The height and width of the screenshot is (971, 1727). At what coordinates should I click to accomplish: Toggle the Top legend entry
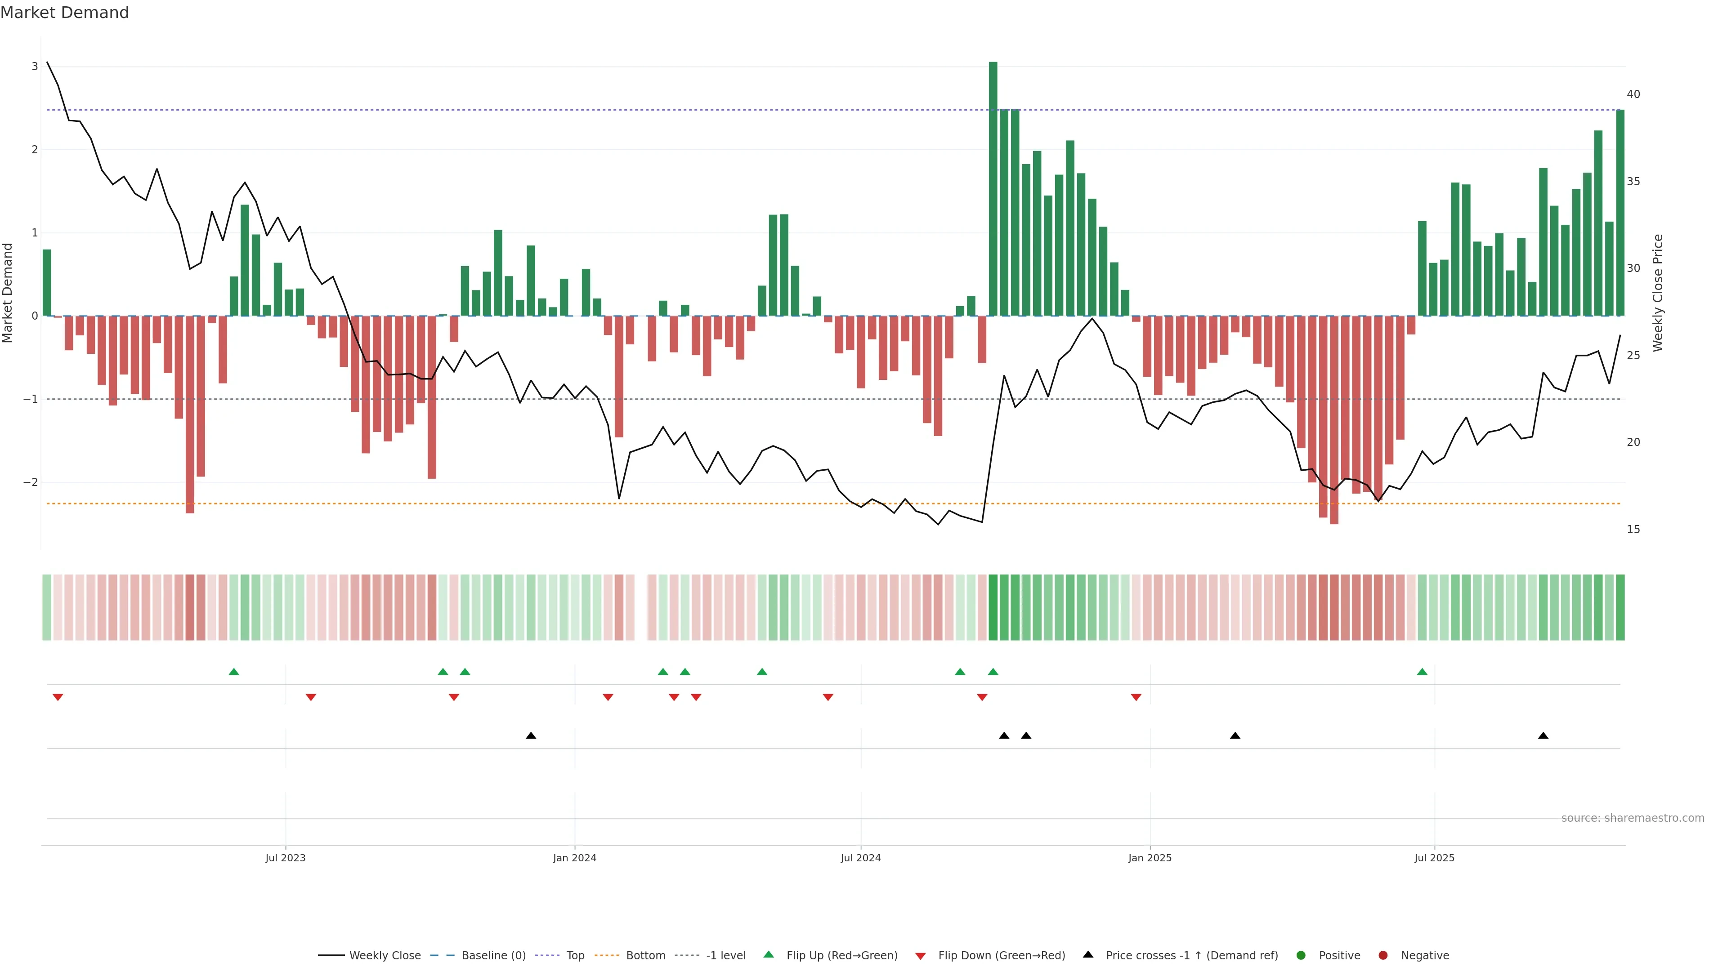pyautogui.click(x=575, y=955)
